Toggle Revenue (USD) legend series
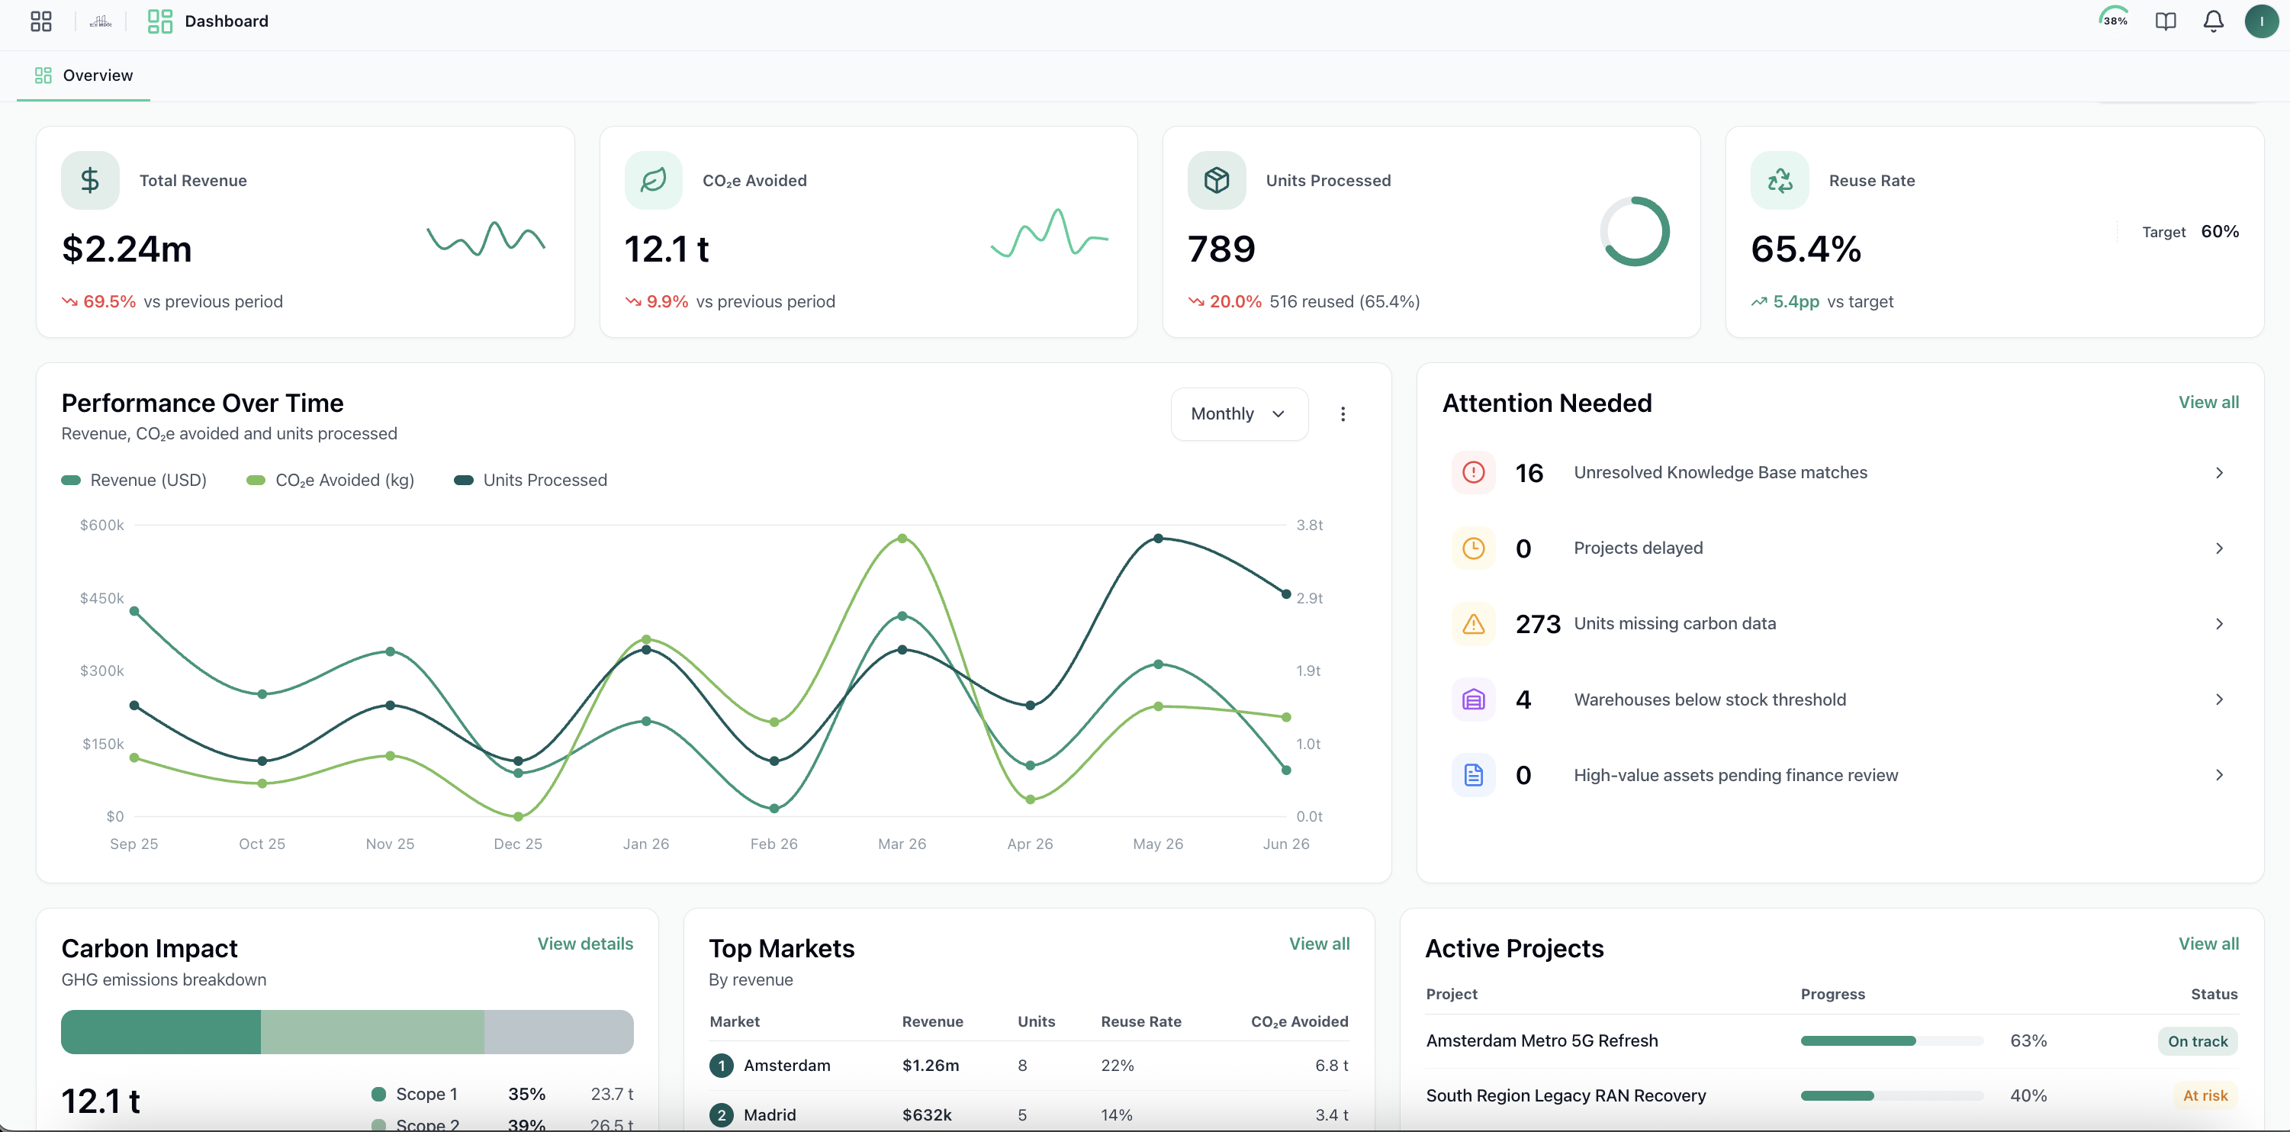The height and width of the screenshot is (1132, 2290). pyautogui.click(x=133, y=481)
